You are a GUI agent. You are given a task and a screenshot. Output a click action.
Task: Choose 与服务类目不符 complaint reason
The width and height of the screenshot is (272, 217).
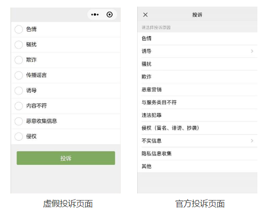coord(197,102)
